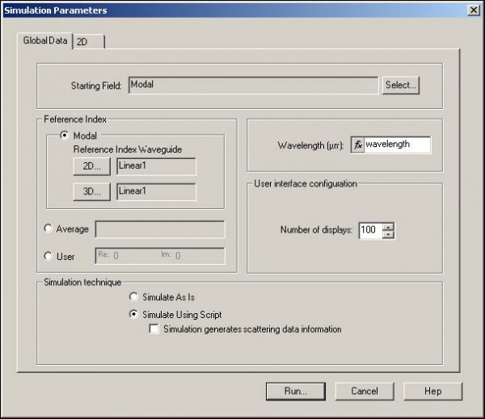485x419 pixels.
Task: Click the Run... button
Action: [296, 392]
